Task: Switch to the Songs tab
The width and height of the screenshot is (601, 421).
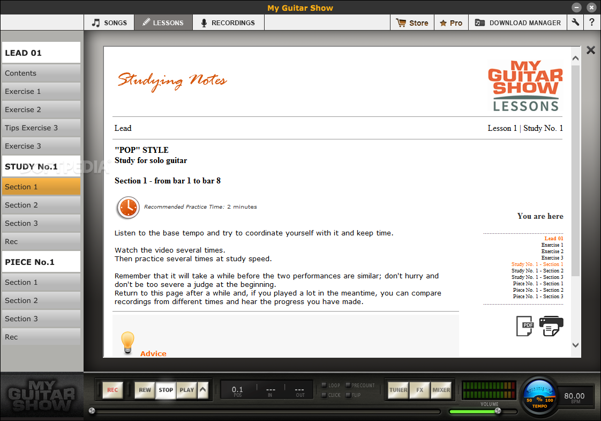Action: click(x=109, y=23)
